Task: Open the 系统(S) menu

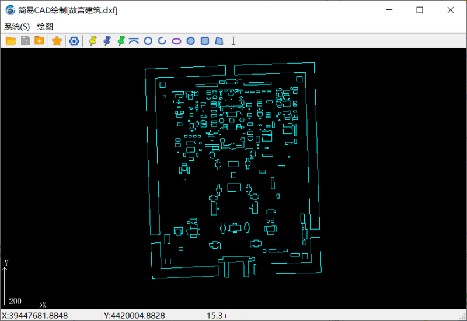Action: (17, 26)
